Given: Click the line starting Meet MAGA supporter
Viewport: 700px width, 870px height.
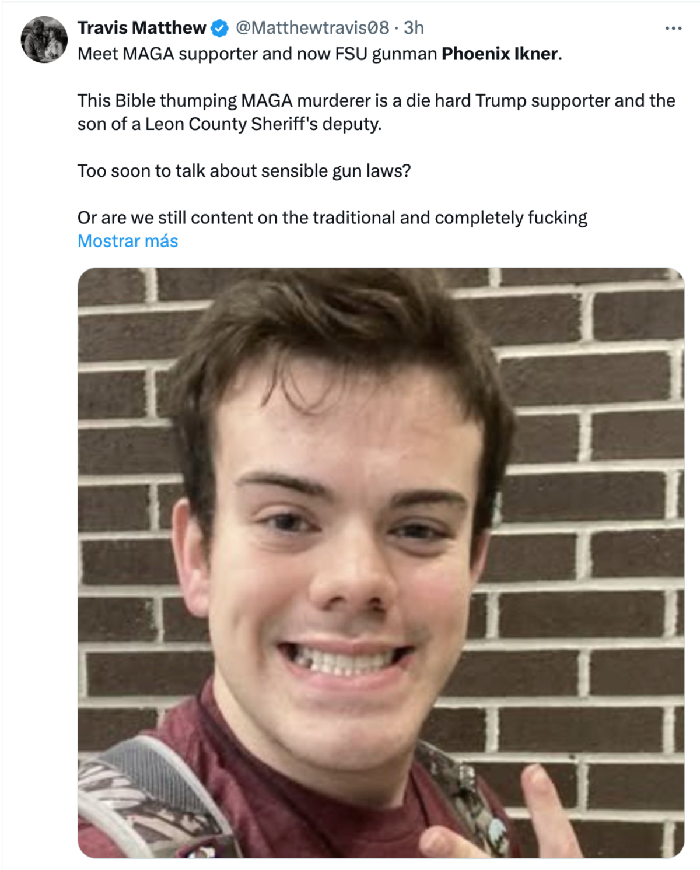Looking at the screenshot, I should tap(320, 54).
